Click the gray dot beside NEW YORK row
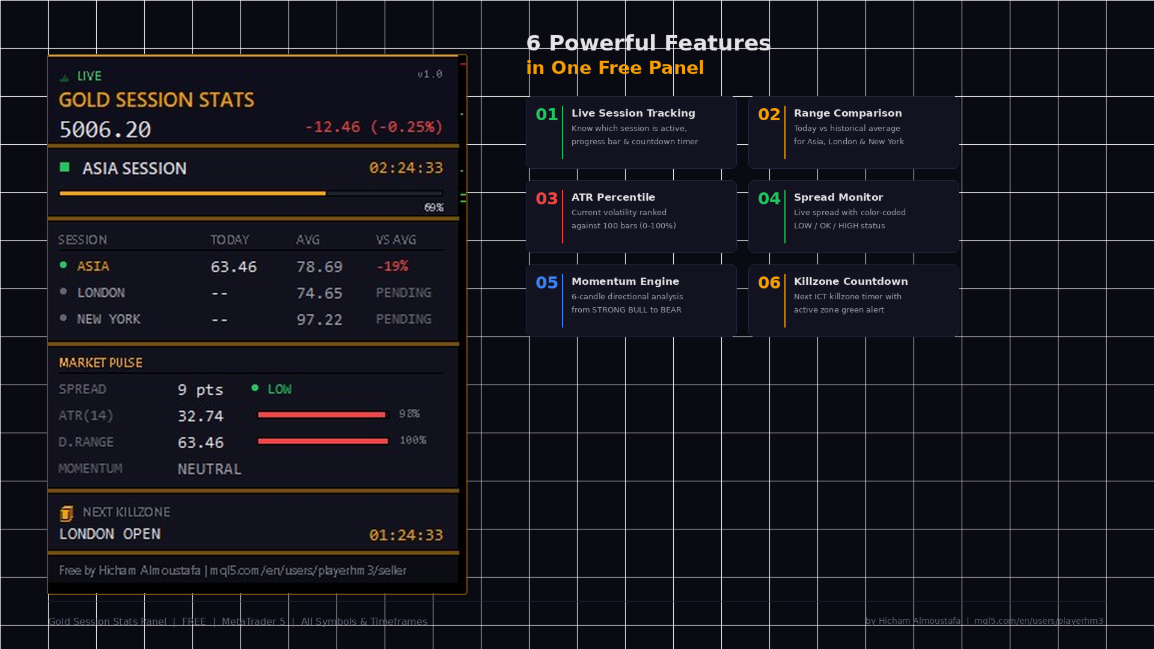This screenshot has height=649, width=1154. click(63, 318)
